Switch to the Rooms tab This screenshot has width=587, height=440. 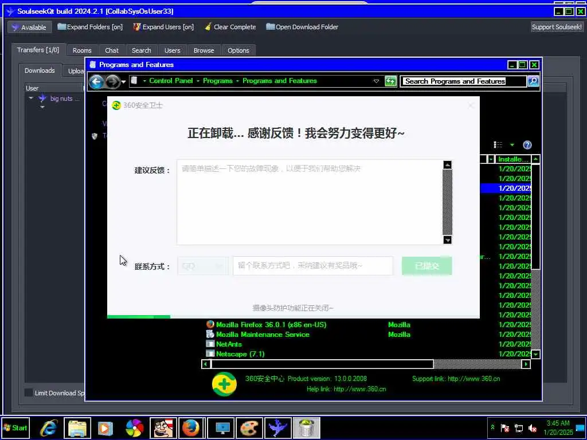[x=82, y=50]
